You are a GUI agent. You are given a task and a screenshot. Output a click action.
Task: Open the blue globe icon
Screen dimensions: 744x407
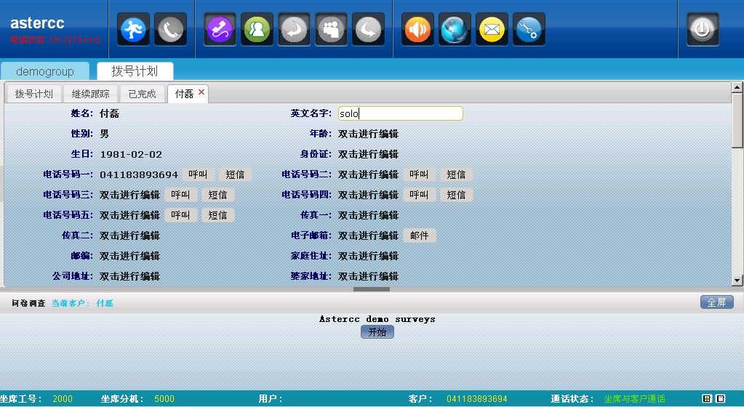(455, 29)
